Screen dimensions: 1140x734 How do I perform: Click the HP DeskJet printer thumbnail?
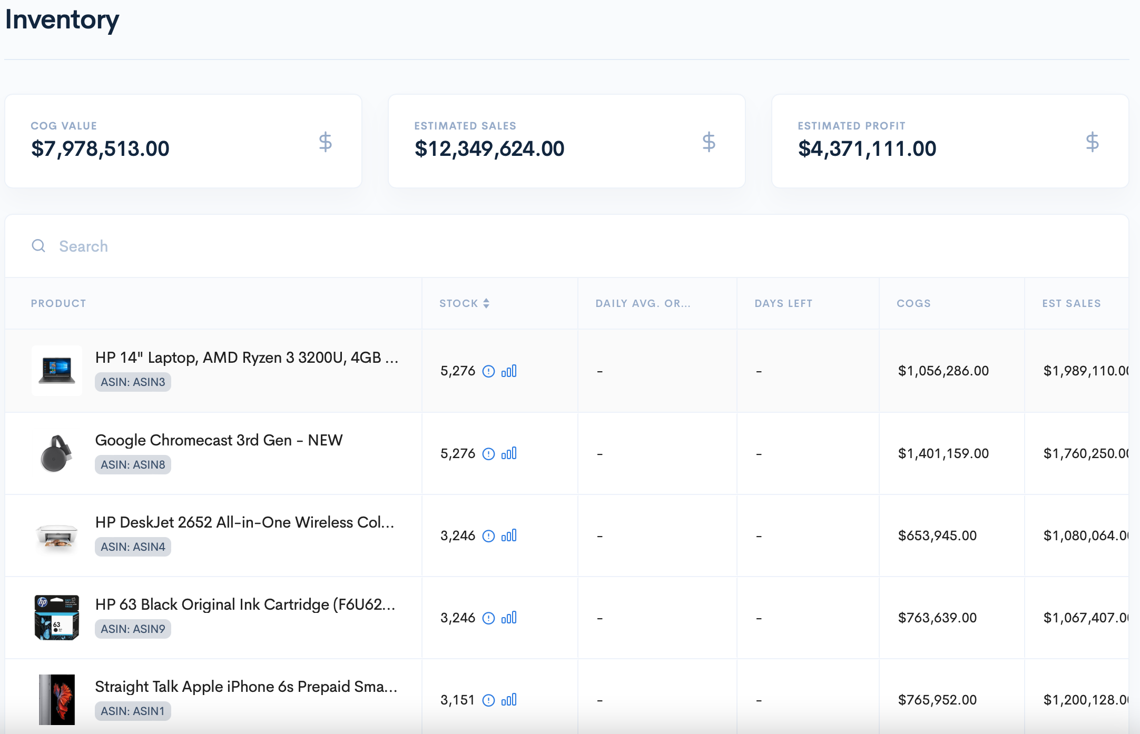coord(56,535)
